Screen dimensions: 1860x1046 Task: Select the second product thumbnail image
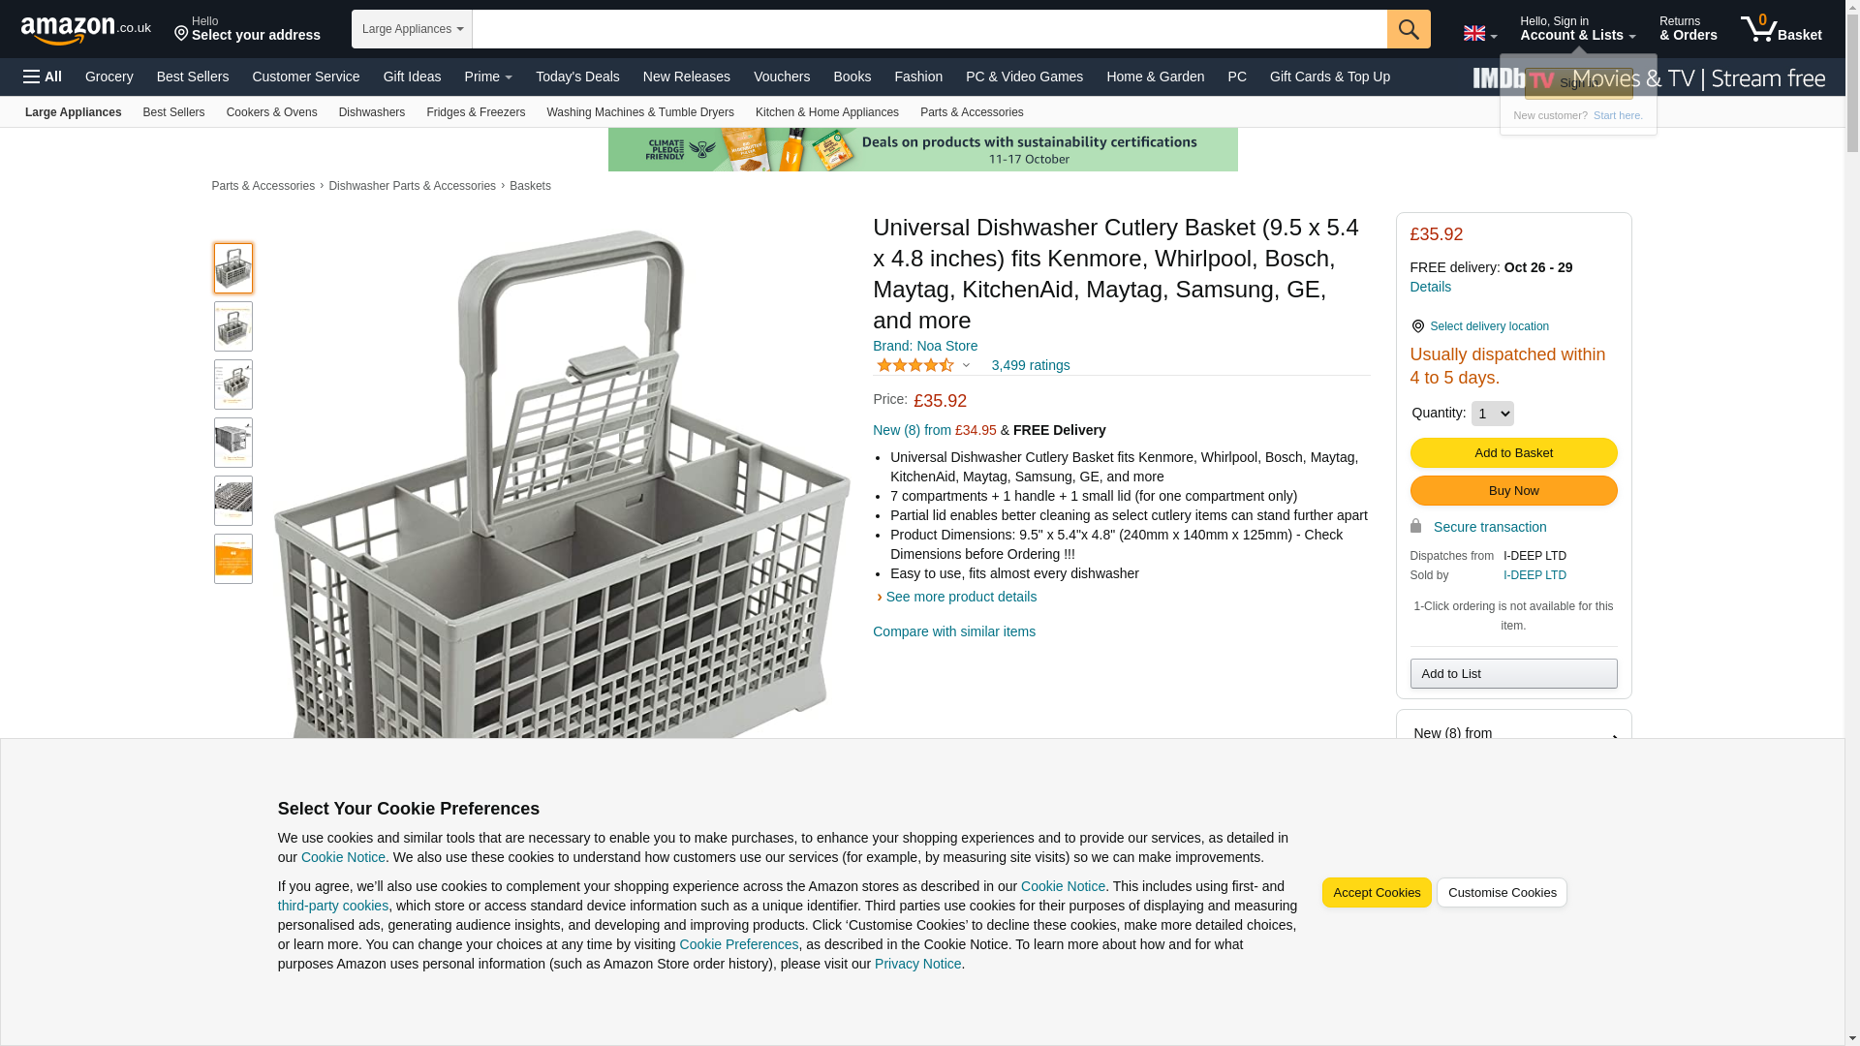tap(233, 326)
